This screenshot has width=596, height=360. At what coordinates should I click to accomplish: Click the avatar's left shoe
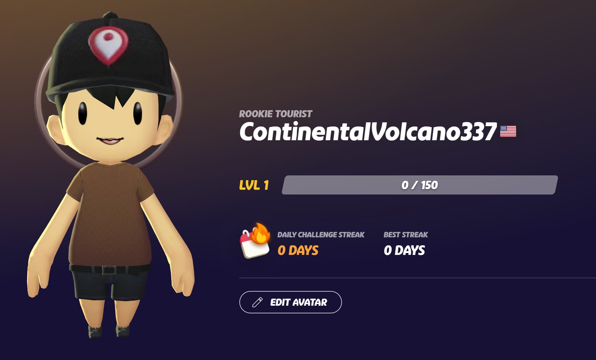(x=123, y=331)
